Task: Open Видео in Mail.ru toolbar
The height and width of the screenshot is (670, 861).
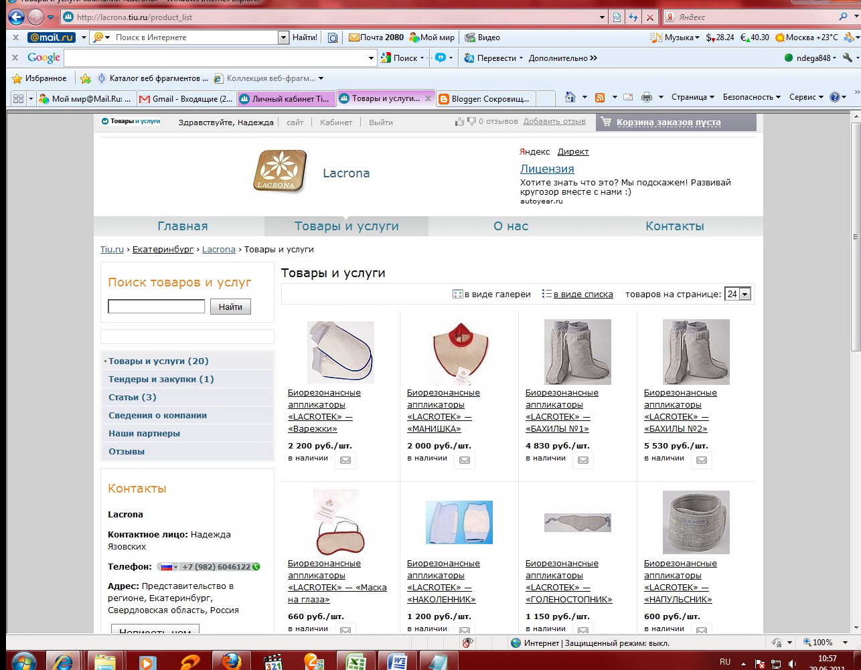Action: [x=483, y=37]
